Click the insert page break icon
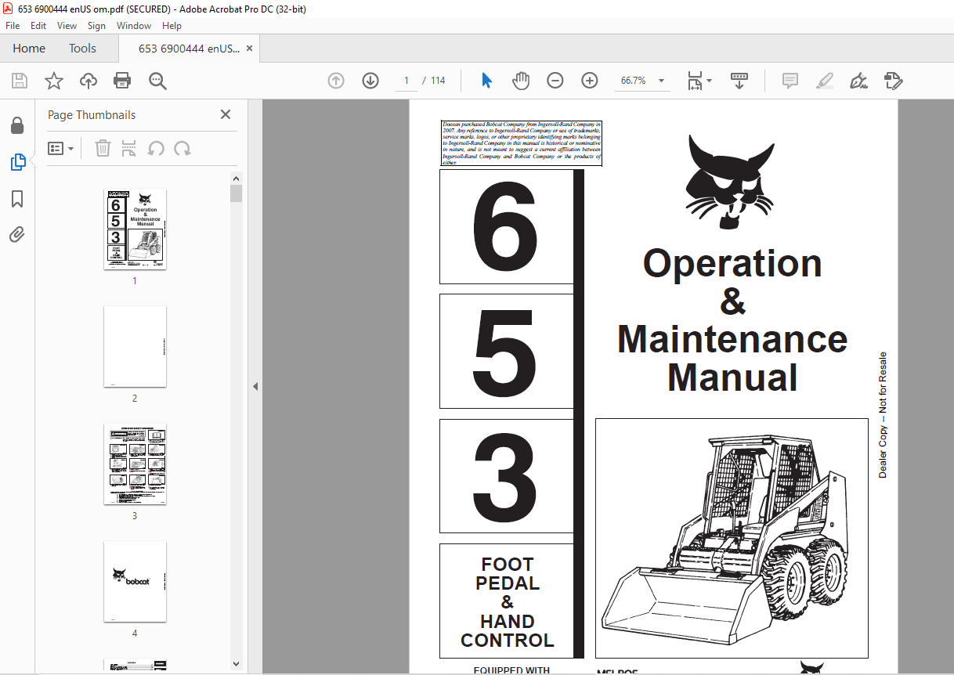 coord(129,148)
